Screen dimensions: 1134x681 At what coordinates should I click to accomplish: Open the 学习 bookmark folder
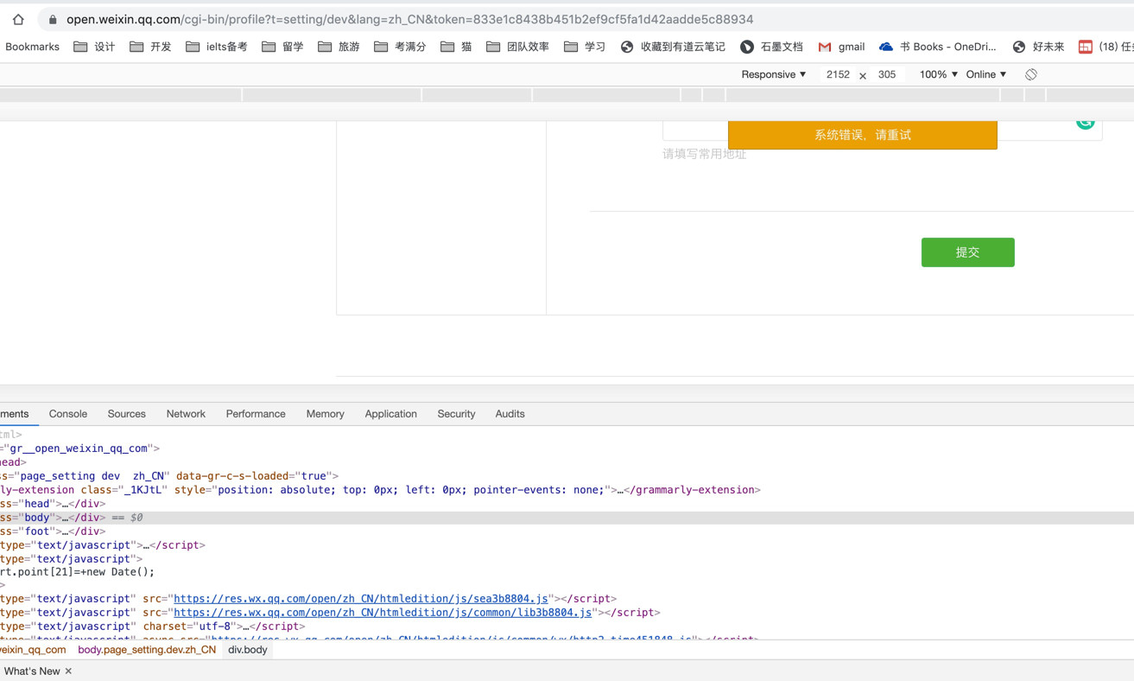point(585,47)
